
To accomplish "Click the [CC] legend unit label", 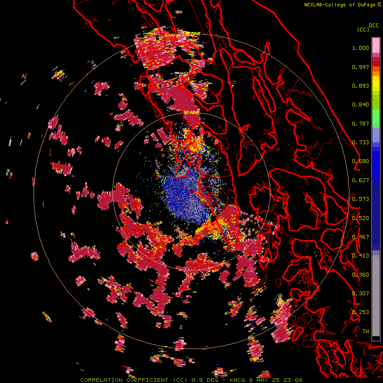I will coord(363,29).
